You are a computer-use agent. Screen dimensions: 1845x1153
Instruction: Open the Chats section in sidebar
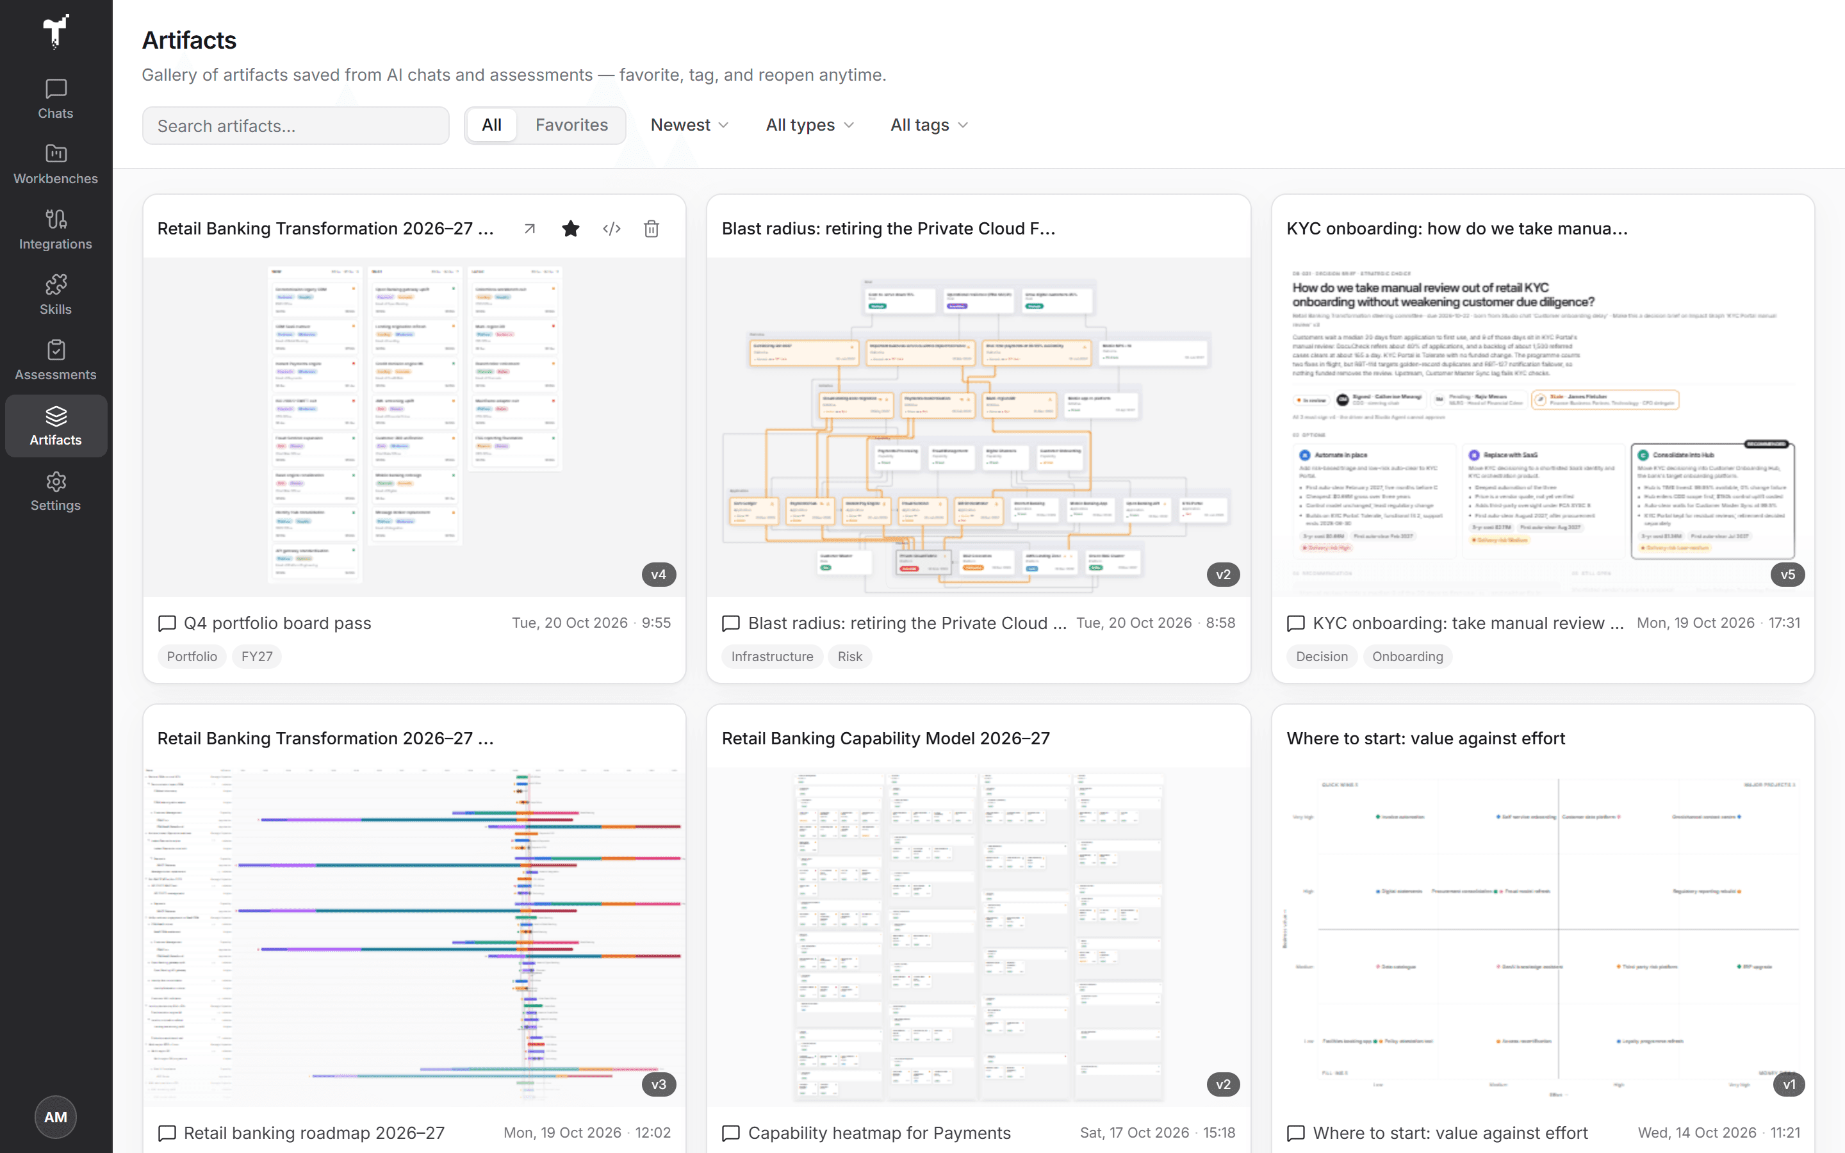(x=56, y=99)
